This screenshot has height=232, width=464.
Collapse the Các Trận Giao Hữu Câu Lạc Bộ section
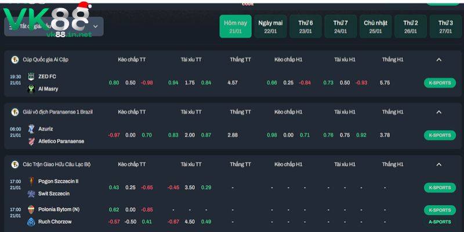[x=439, y=164]
